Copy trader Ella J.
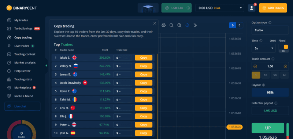 click(x=144, y=116)
